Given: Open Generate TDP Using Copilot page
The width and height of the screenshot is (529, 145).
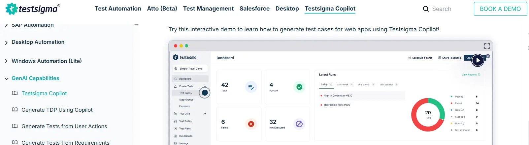Looking at the screenshot, I should point(57,110).
